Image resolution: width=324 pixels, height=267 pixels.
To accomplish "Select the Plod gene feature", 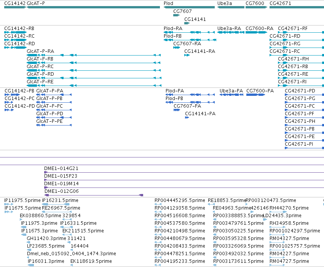I will coord(189,7).
